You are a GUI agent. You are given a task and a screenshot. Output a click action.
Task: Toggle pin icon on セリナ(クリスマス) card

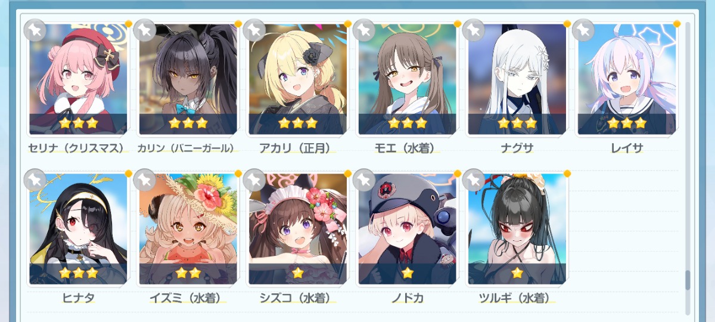35,30
